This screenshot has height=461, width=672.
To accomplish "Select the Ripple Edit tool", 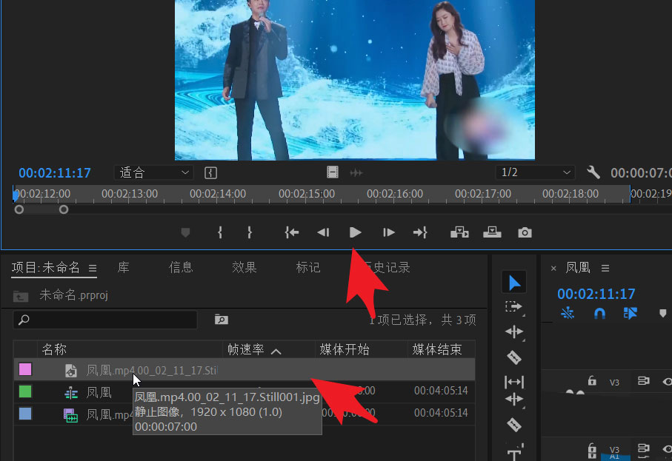I will click(513, 331).
